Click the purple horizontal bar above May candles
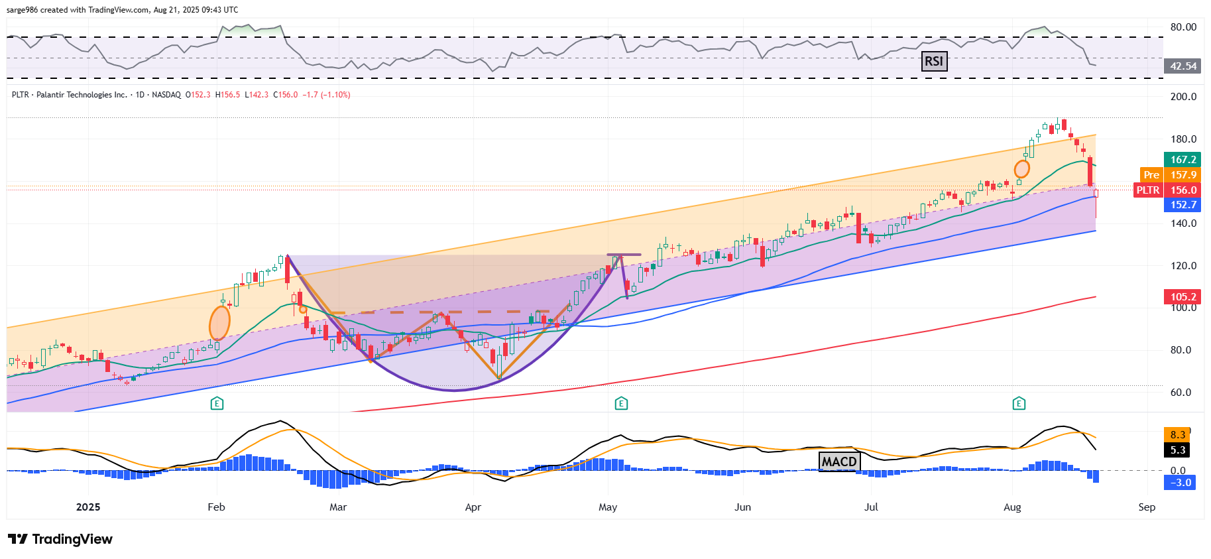This screenshot has height=559, width=1211. (x=624, y=255)
